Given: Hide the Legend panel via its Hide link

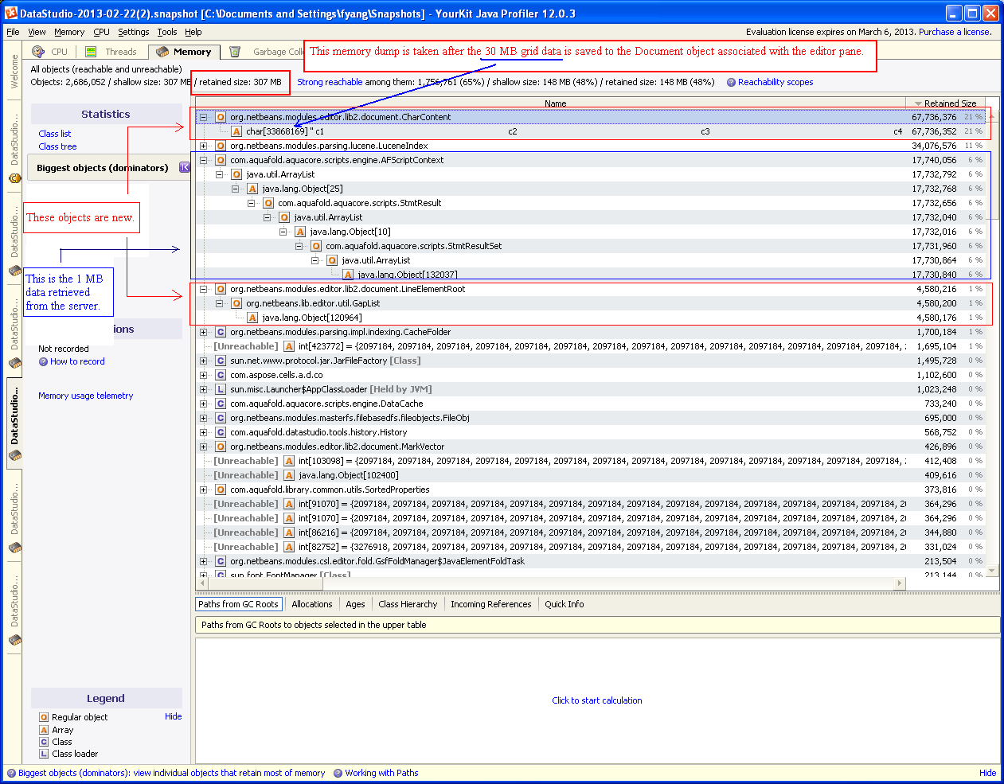Looking at the screenshot, I should click(173, 716).
